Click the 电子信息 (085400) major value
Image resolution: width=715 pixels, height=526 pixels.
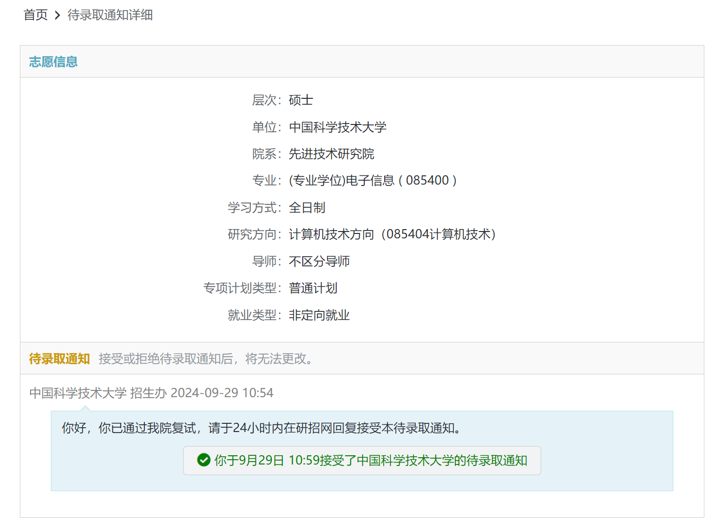[373, 181]
